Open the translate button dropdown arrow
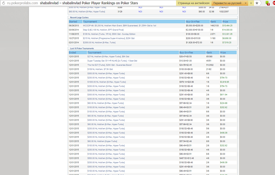The width and height of the screenshot is (275, 175). pos(246,3)
